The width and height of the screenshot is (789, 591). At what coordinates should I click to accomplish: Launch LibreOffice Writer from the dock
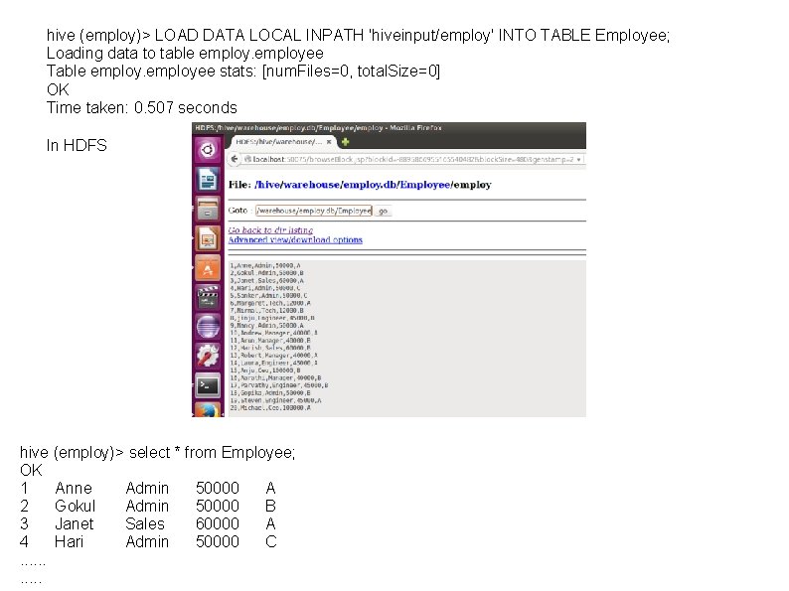coord(208,180)
